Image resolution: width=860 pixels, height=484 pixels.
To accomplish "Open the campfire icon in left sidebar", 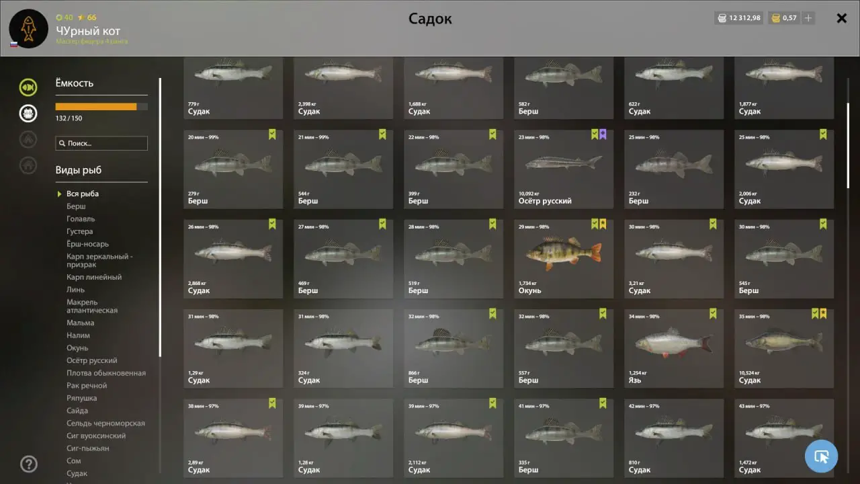I will 28,139.
